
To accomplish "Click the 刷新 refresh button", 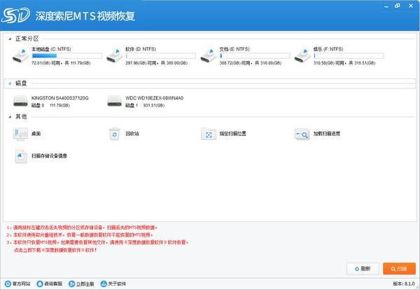I will (363, 268).
